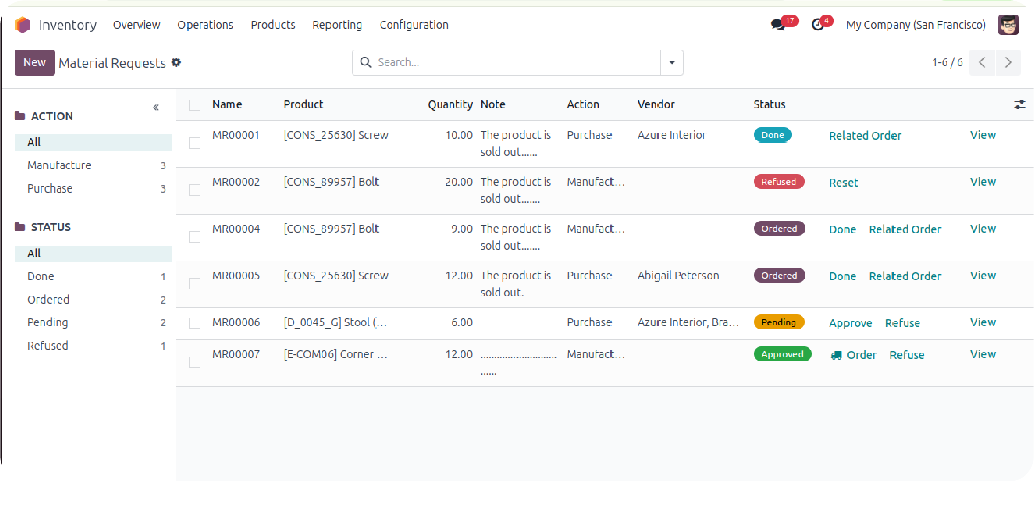The image size is (1034, 522).
Task: Open the messages chat icon
Action: [x=777, y=25]
